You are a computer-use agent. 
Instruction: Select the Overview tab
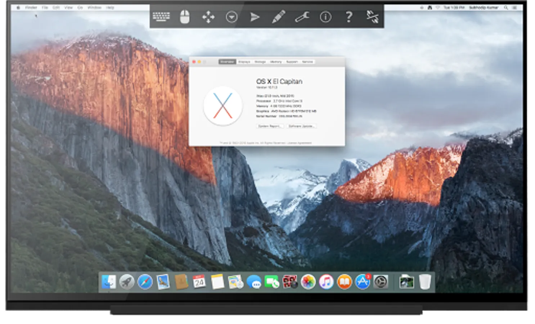227,62
